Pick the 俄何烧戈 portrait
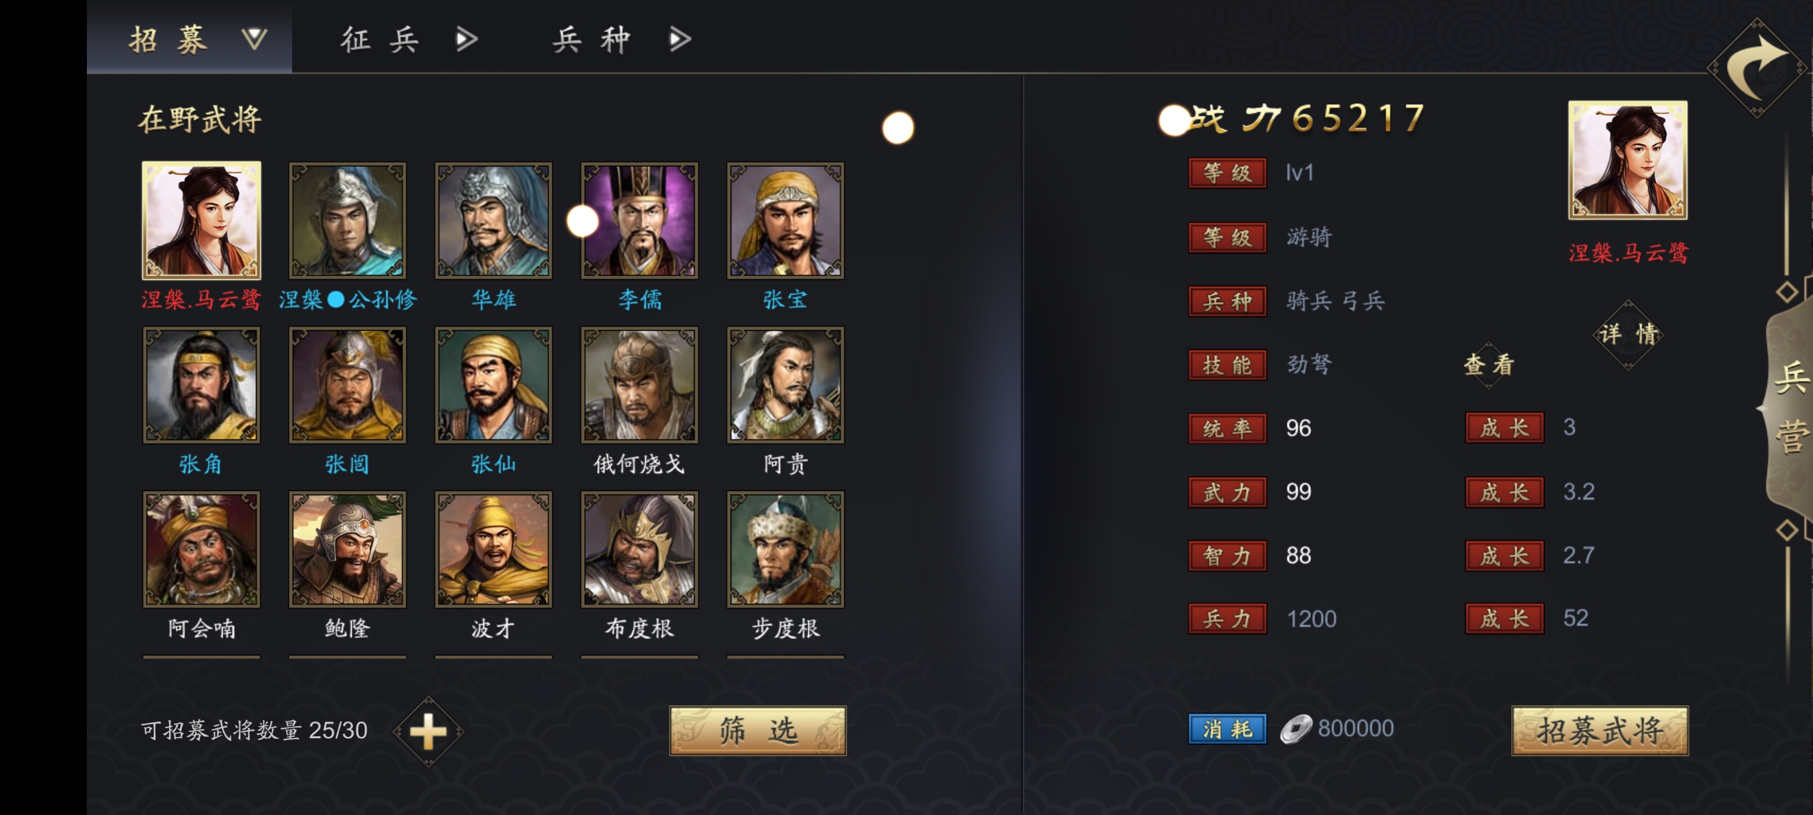This screenshot has height=815, width=1813. (x=639, y=385)
